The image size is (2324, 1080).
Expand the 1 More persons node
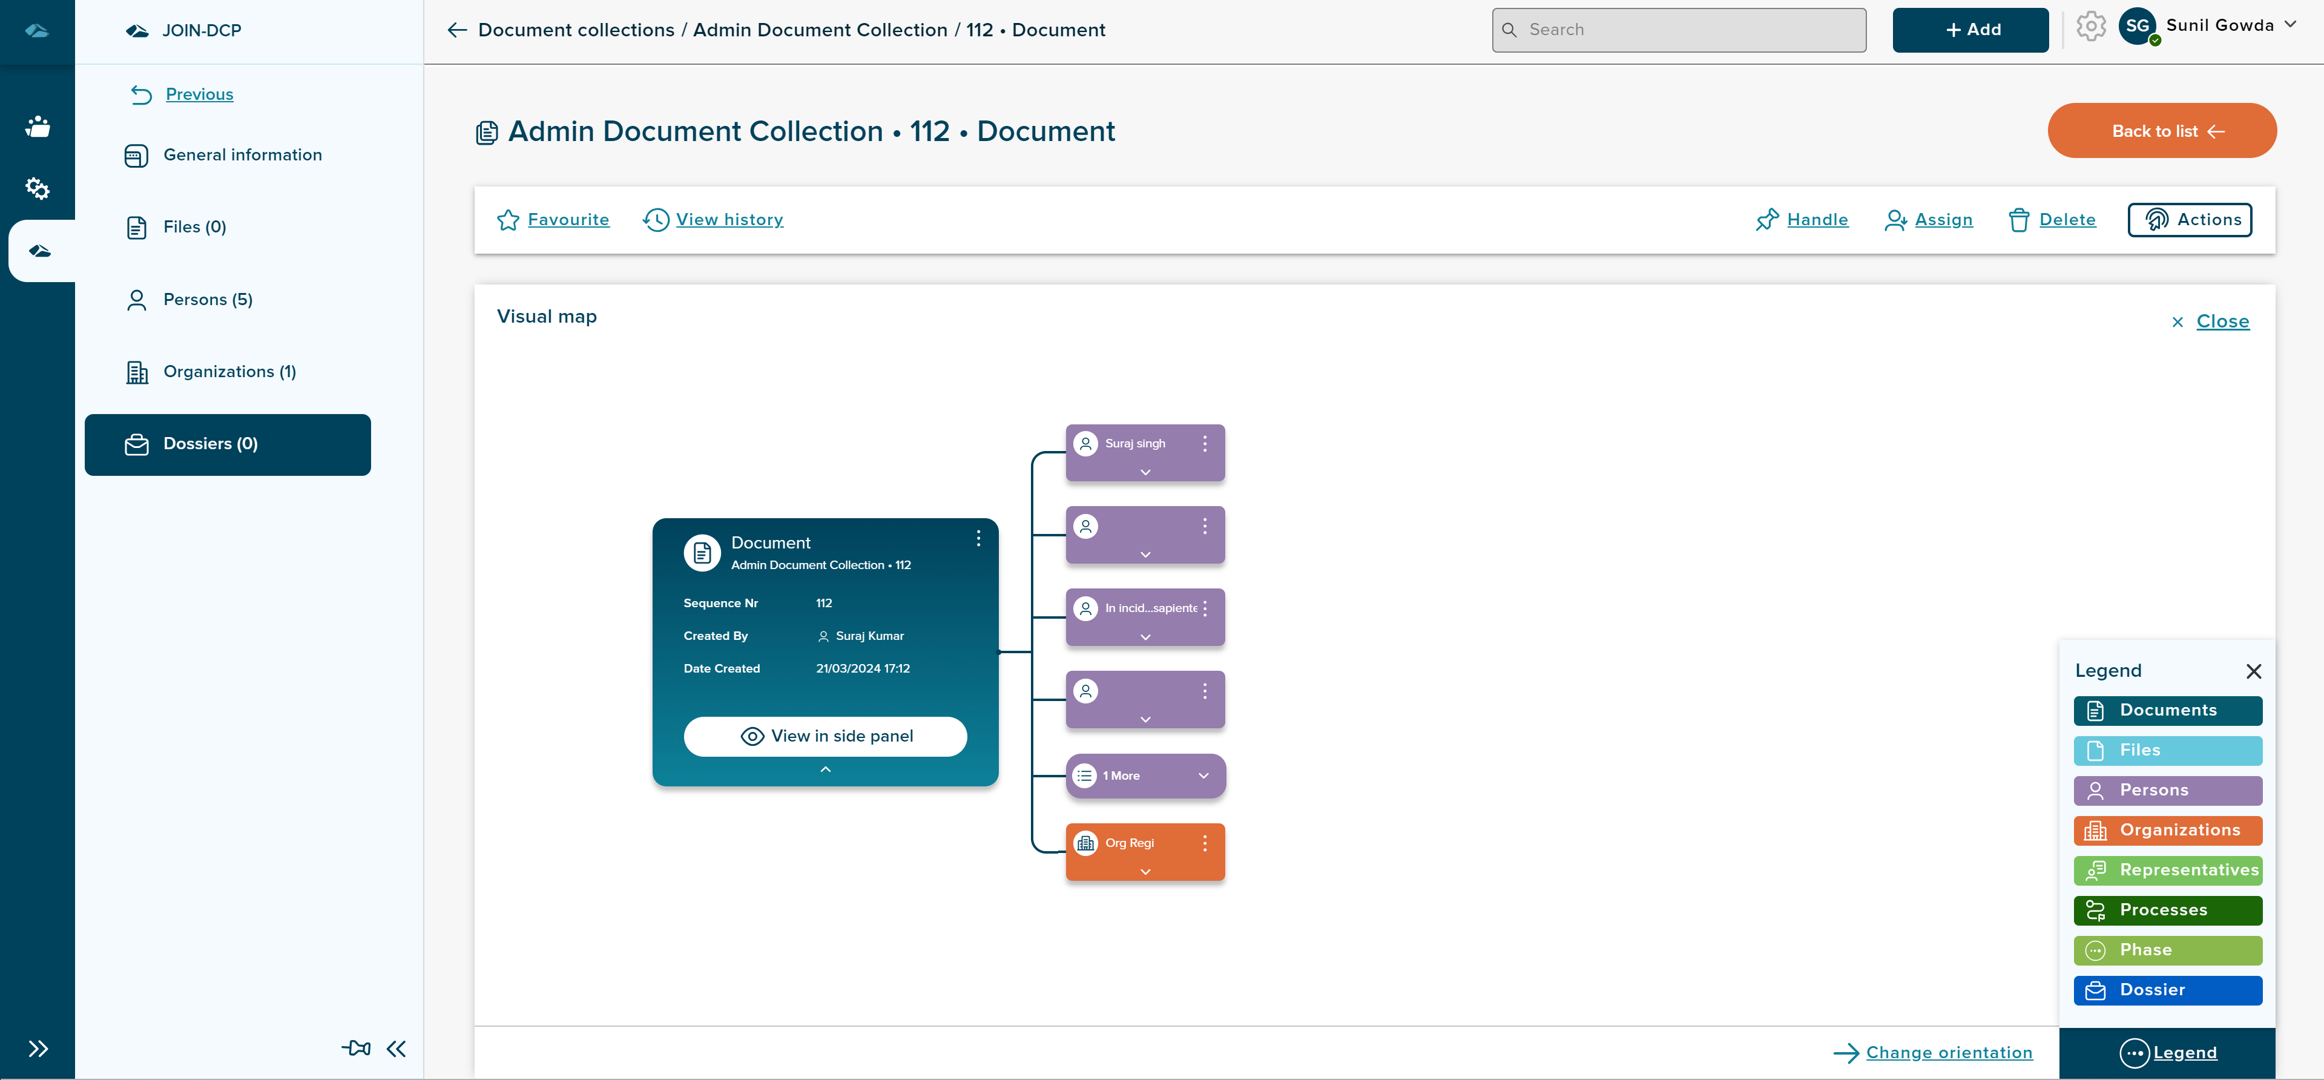tap(1203, 776)
